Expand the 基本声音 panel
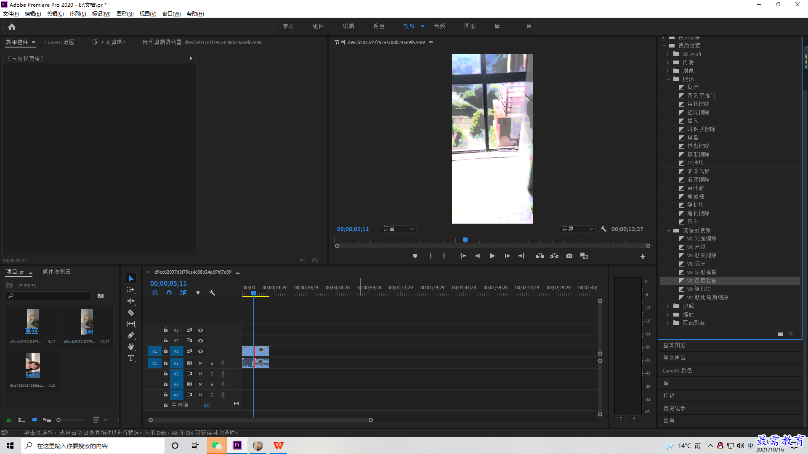 coord(674,358)
